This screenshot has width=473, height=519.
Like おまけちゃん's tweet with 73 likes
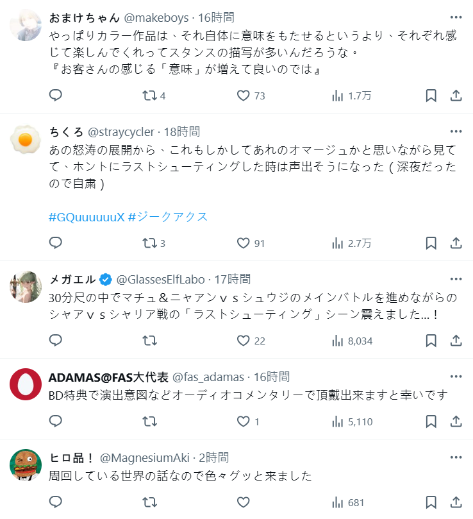tap(244, 96)
